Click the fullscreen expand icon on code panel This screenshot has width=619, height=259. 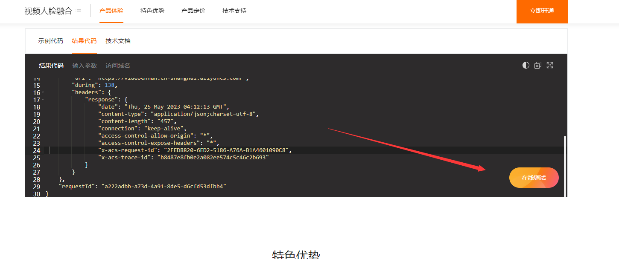tap(549, 65)
